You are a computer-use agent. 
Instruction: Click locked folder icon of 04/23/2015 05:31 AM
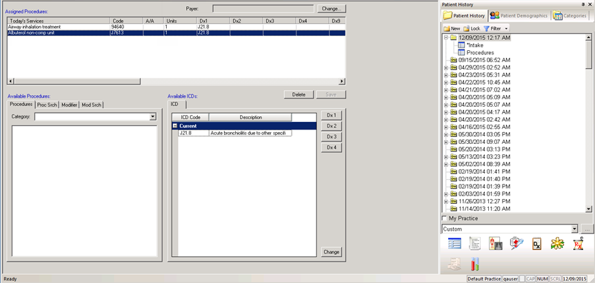(x=454, y=75)
